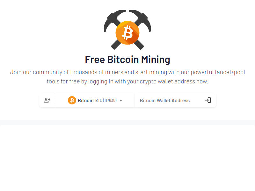Expand the Bitcoin currency selector
This screenshot has width=255, height=191.
click(95, 100)
